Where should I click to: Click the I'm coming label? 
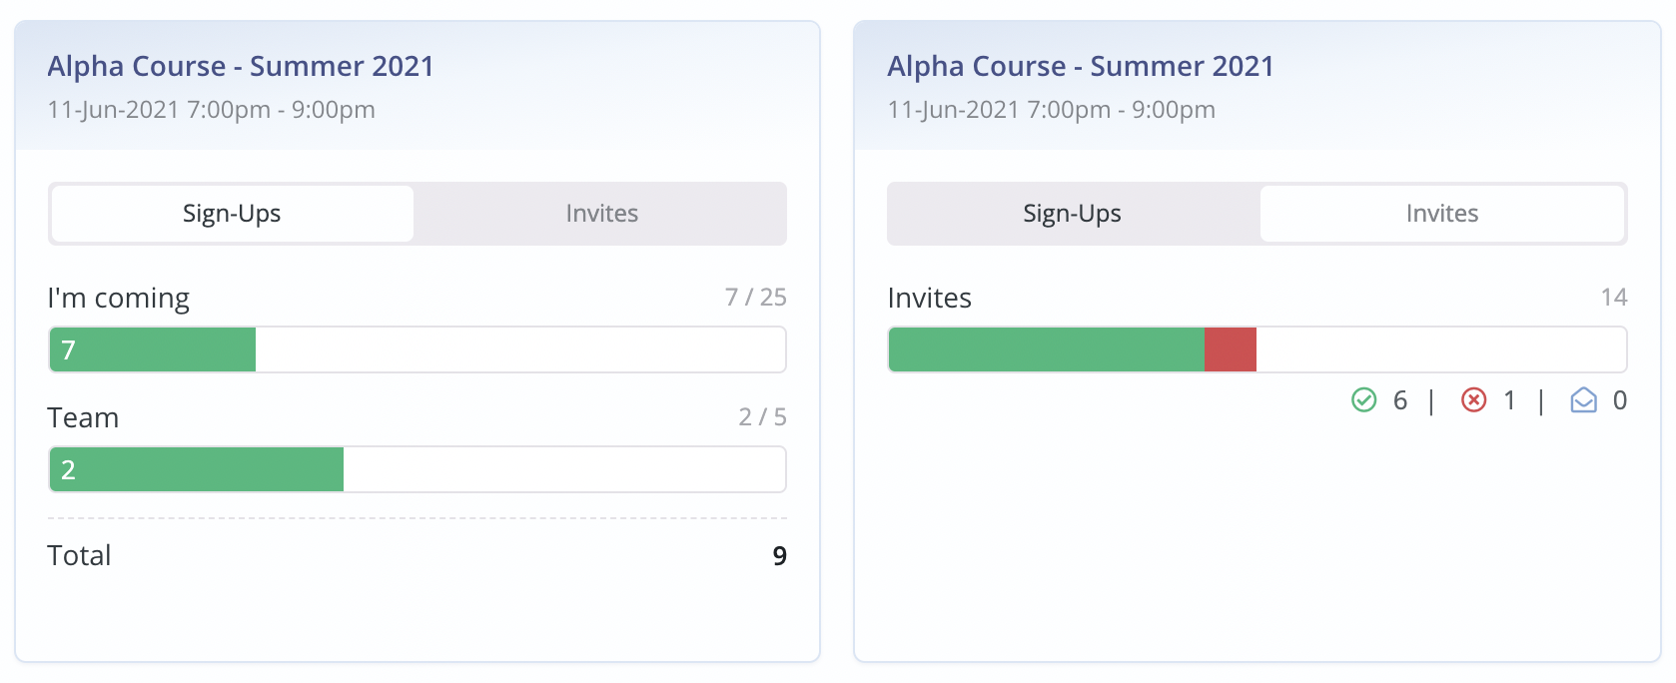pyautogui.click(x=118, y=299)
